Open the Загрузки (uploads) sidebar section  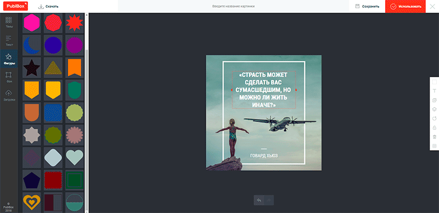pos(9,95)
